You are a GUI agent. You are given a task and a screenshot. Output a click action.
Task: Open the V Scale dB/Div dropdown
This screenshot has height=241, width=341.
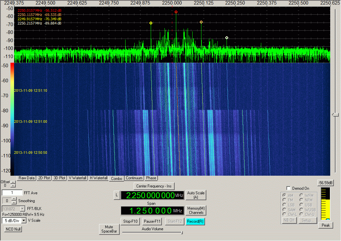pyautogui.click(x=24, y=220)
